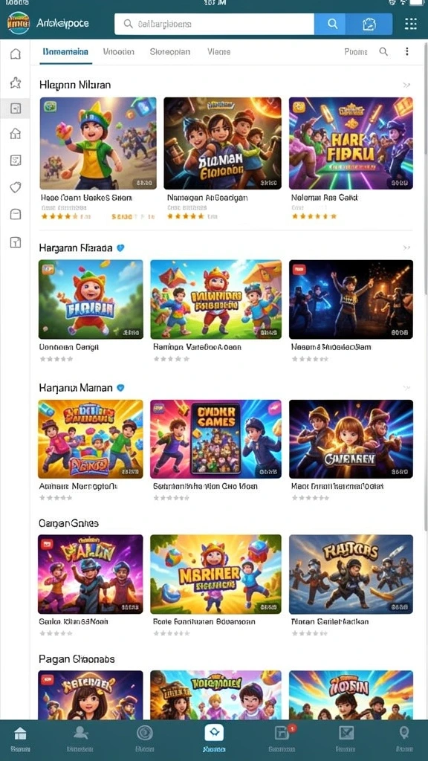Expand the Hlegonn Nilaran section arrow

point(406,85)
